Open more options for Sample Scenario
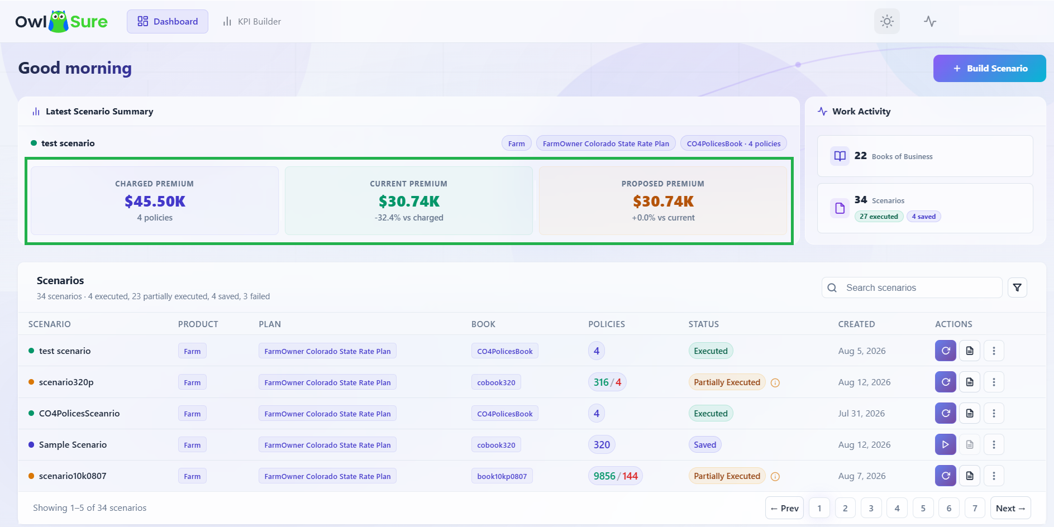Screen dimensions: 1054x527 [x=994, y=444]
